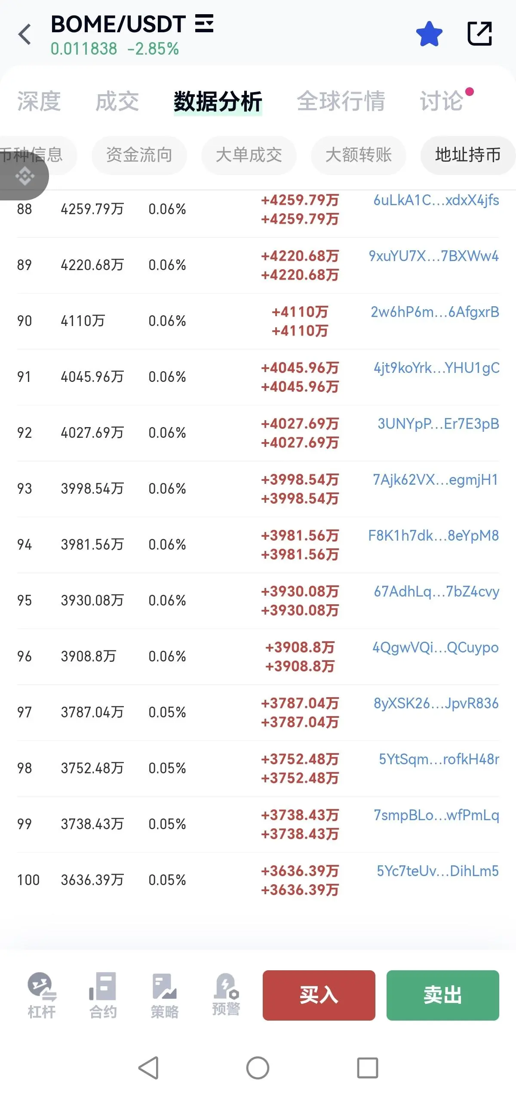Viewport: 516px width, 1095px height.
Task: Switch to the 深度 tab
Action: coord(39,102)
